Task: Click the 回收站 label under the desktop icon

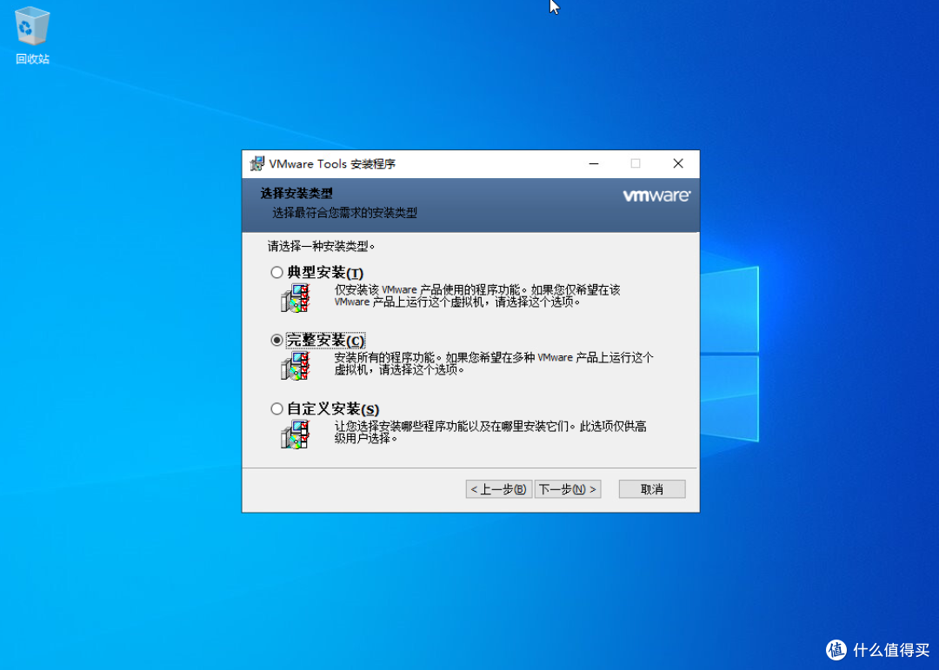Action: 32,59
